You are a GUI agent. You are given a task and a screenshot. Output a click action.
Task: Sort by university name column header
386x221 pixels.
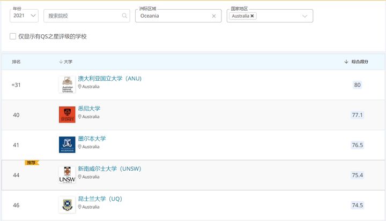[66, 62]
